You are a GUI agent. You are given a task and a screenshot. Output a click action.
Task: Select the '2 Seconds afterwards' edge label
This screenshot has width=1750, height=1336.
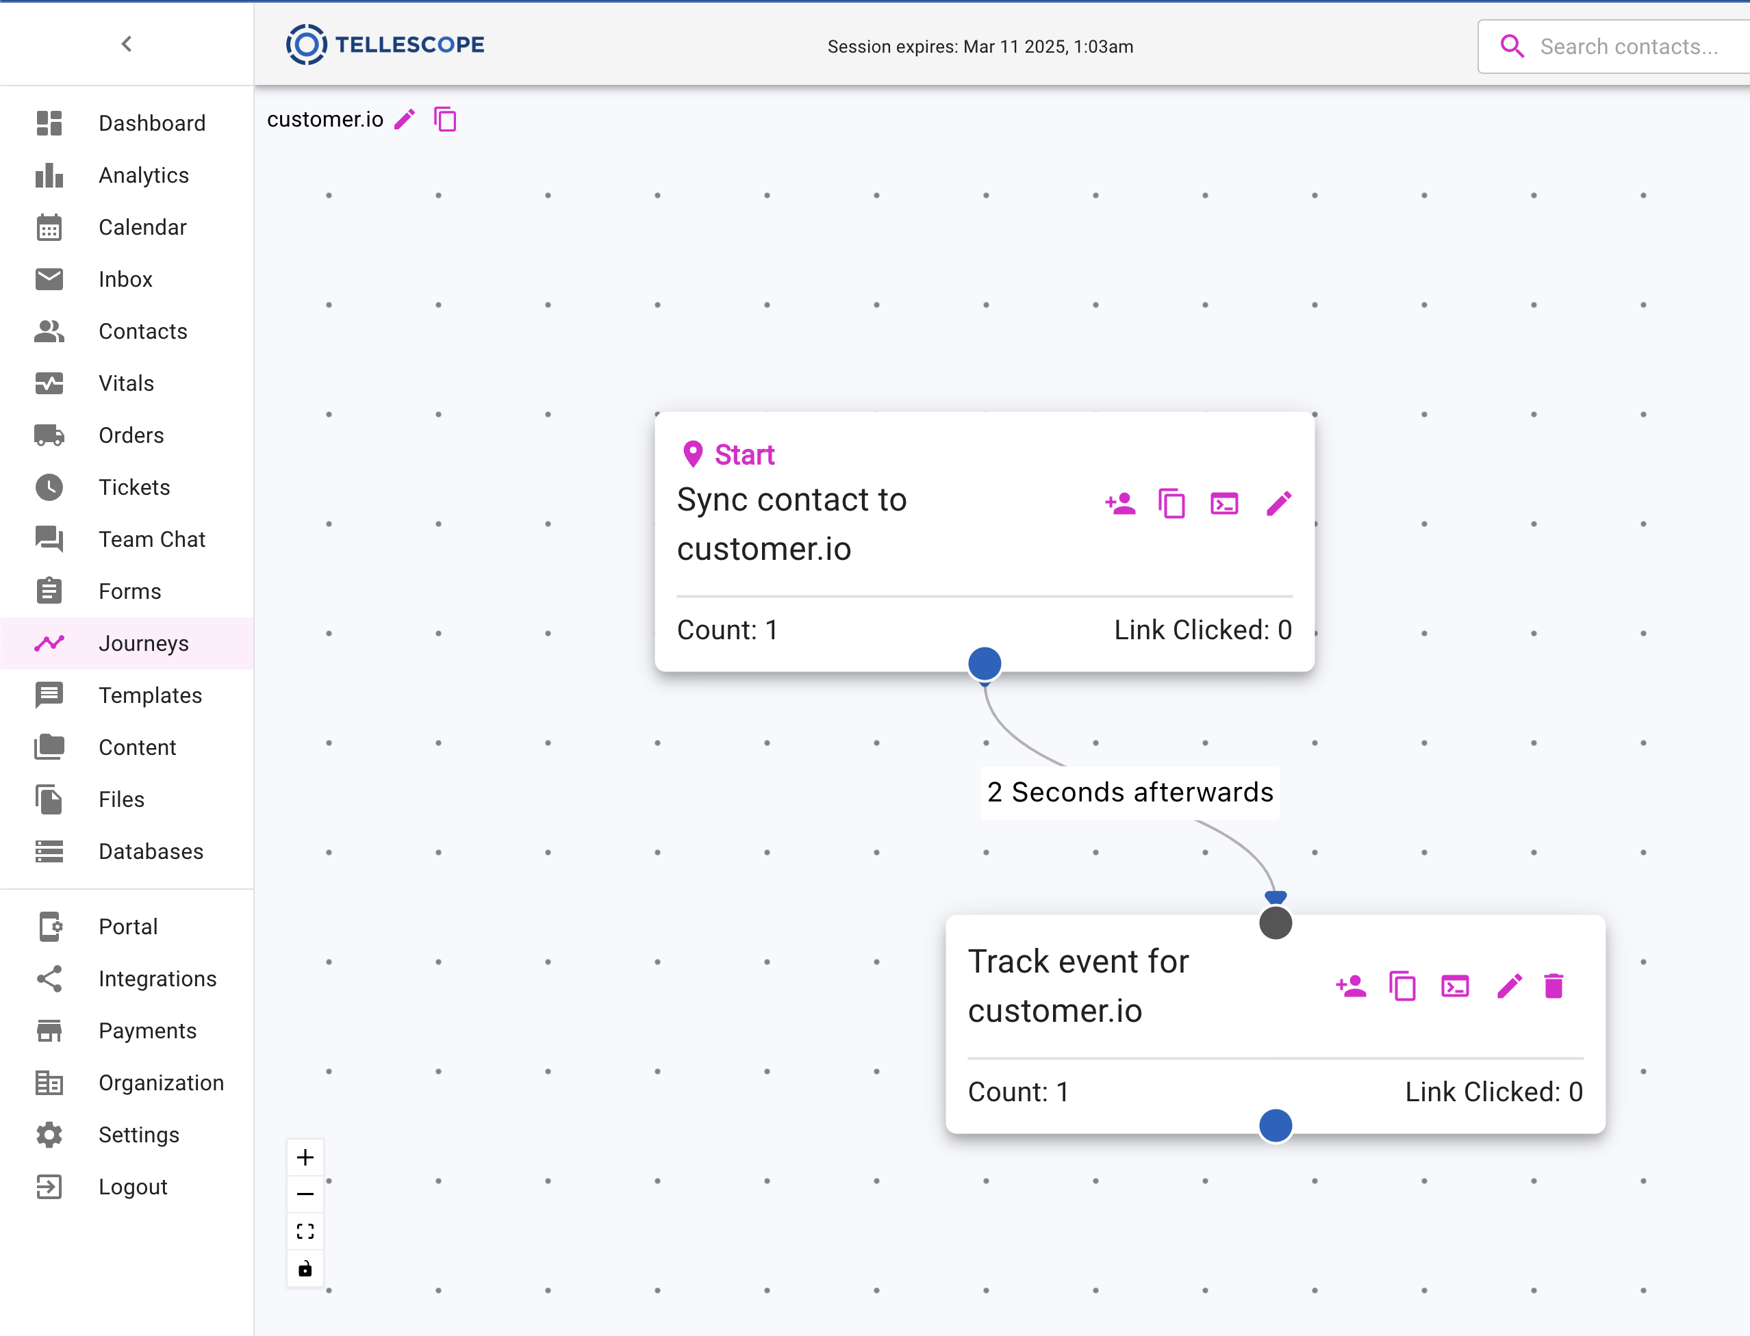[1130, 793]
